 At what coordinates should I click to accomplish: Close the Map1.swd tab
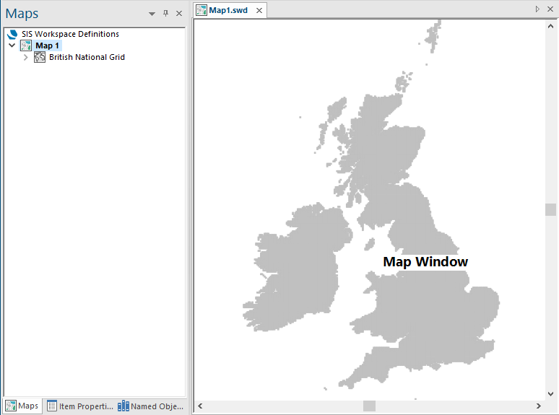pyautogui.click(x=257, y=11)
